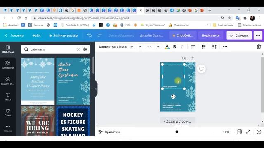The height and width of the screenshot is (148, 264).
Task: Click Share (Поділитися) button
Action: tap(211, 35)
